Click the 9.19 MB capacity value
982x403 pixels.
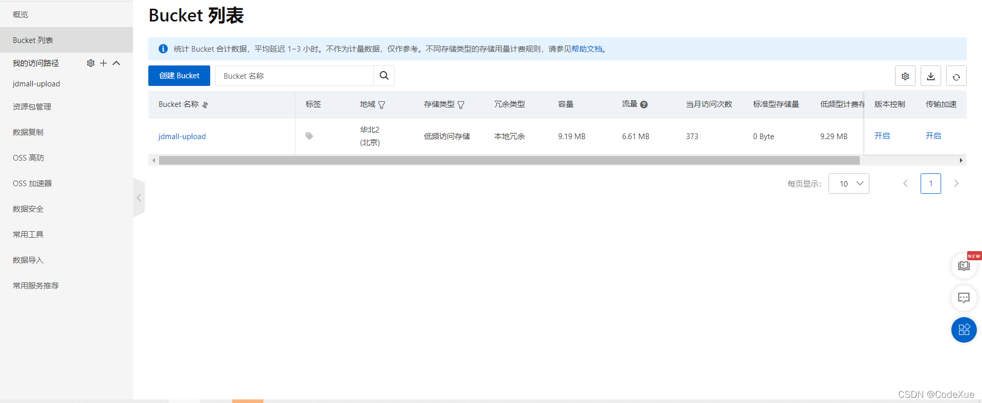coord(572,137)
